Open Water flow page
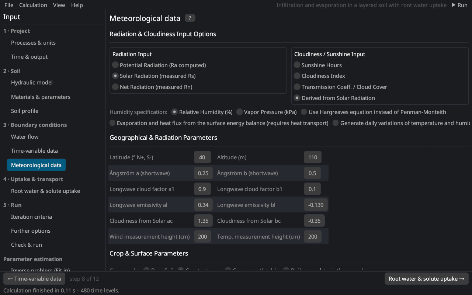 point(25,137)
